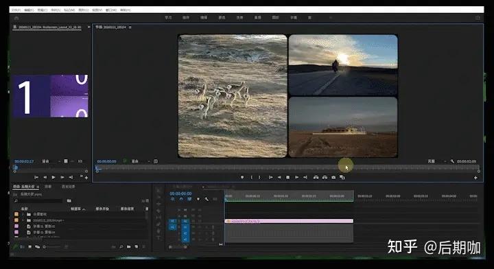Add a marker in the timeline header
This screenshot has width=494, height=269.
tap(198, 199)
